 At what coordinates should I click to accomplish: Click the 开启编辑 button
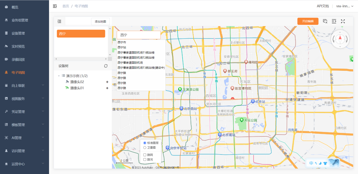tap(308, 21)
